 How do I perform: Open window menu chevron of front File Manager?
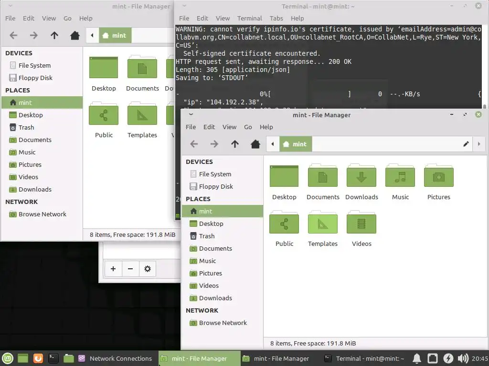[191, 114]
